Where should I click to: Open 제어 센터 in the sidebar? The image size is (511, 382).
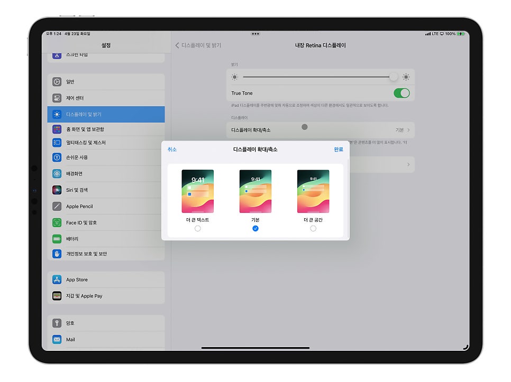(x=106, y=98)
